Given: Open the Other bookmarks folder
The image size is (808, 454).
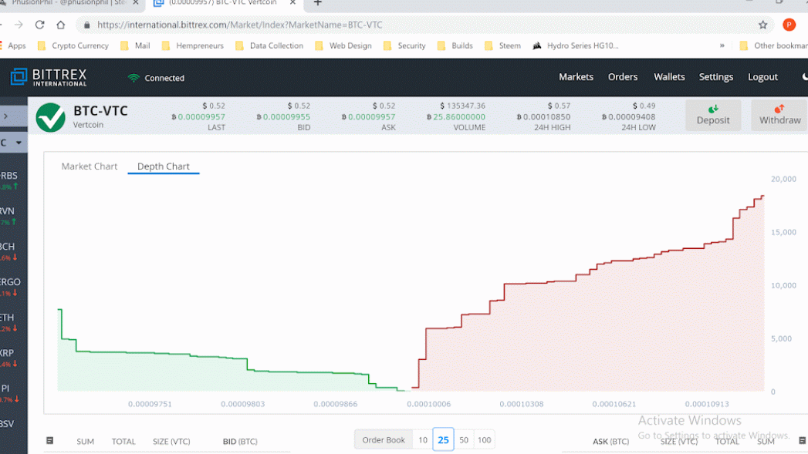Looking at the screenshot, I should (x=773, y=45).
